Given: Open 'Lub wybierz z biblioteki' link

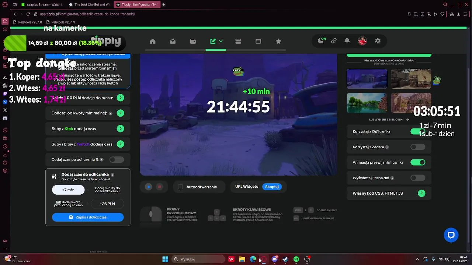Looking at the screenshot, I should click(x=389, y=120).
